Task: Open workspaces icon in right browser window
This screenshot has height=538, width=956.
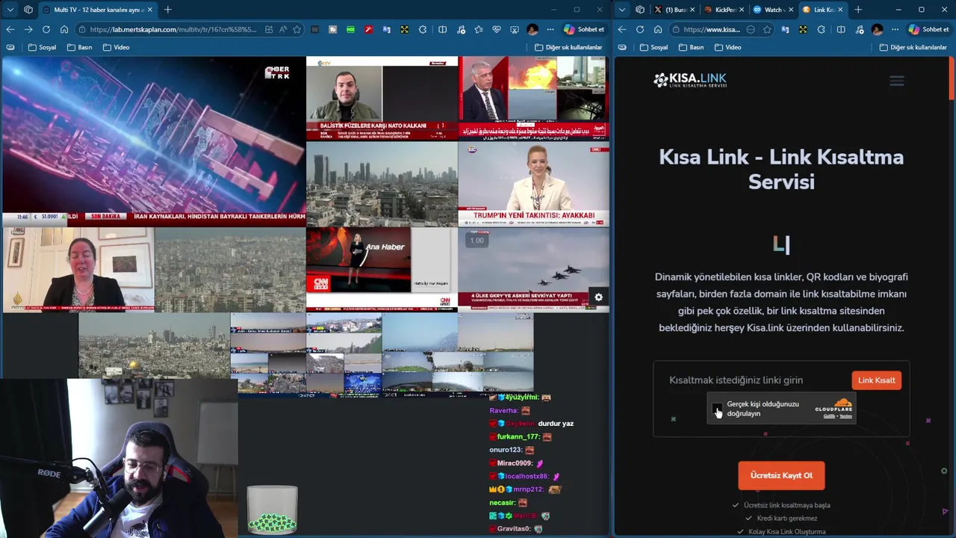Action: click(x=640, y=10)
